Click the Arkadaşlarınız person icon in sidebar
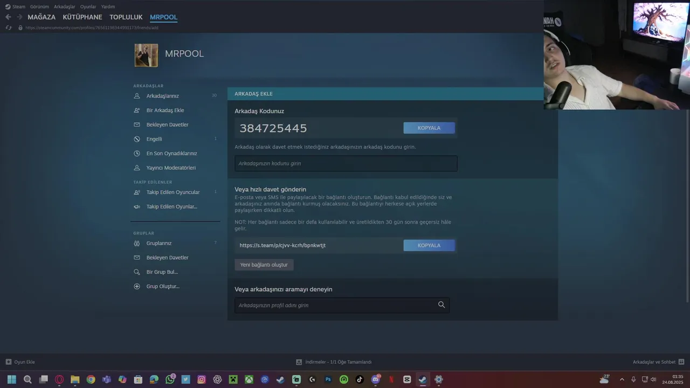Viewport: 690px width, 388px height. coord(136,96)
